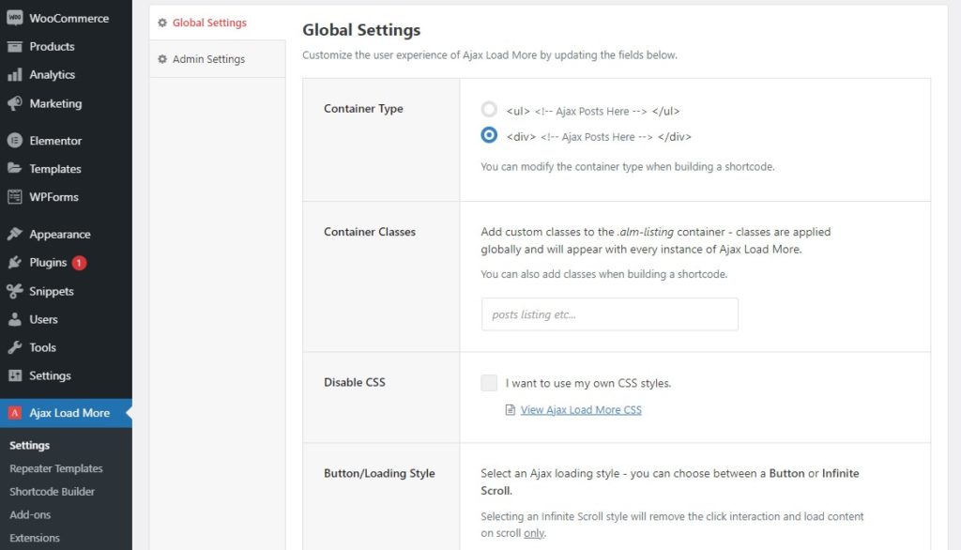This screenshot has height=550, width=961.
Task: Click the Global Settings page heading
Action: click(x=361, y=29)
